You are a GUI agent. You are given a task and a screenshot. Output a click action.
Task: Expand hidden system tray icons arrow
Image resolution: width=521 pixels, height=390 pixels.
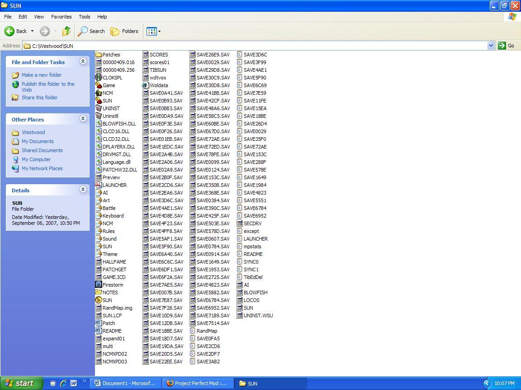(487, 383)
